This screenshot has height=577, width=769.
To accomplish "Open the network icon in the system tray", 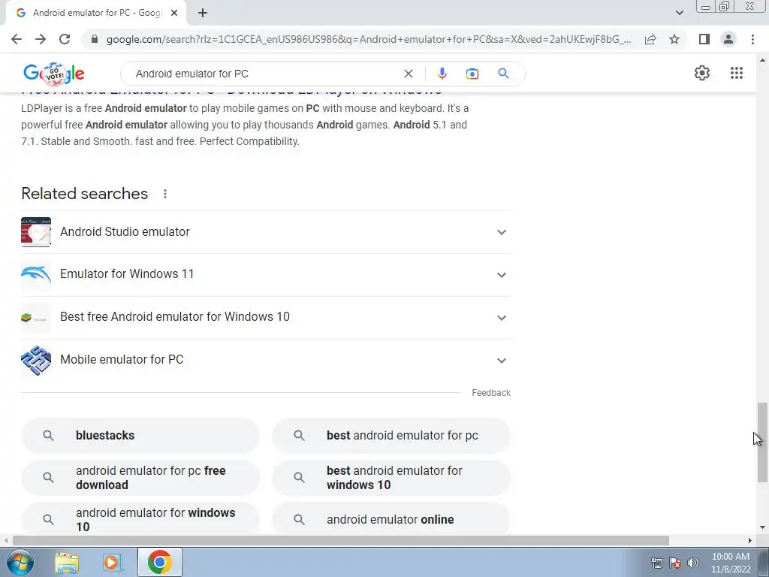I will point(656,562).
